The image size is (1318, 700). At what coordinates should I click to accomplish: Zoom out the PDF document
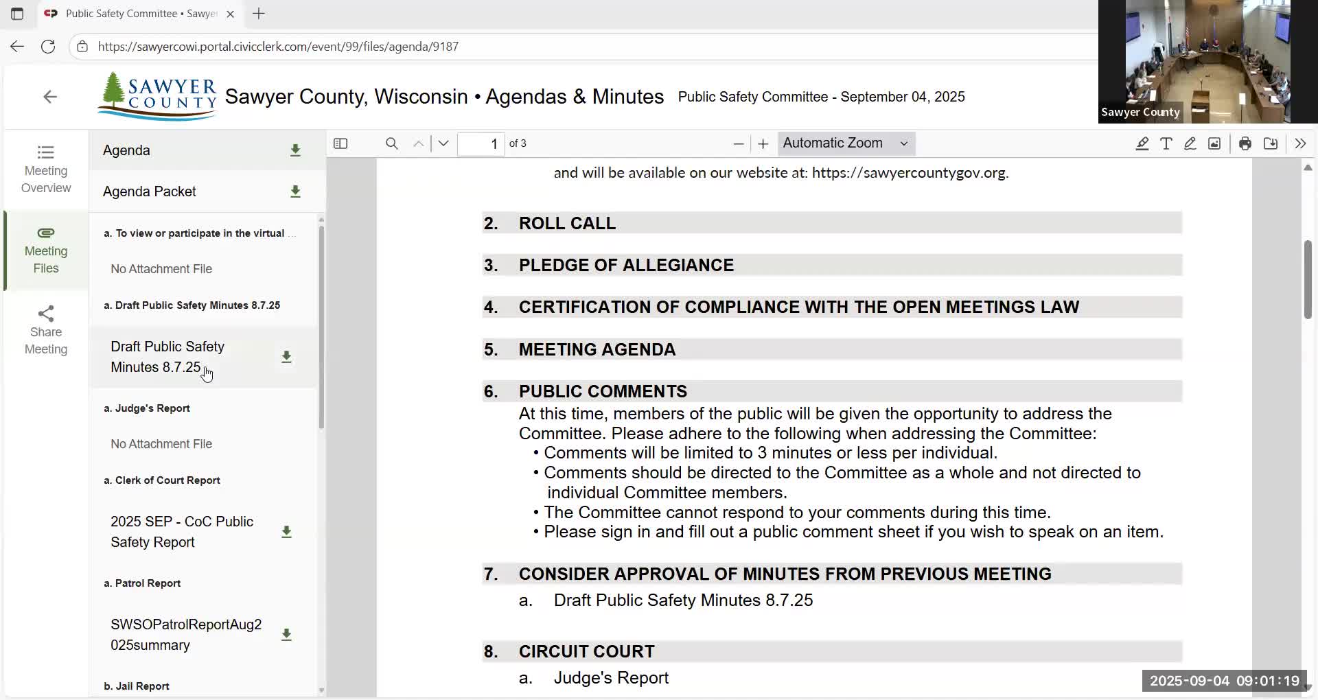pos(739,143)
